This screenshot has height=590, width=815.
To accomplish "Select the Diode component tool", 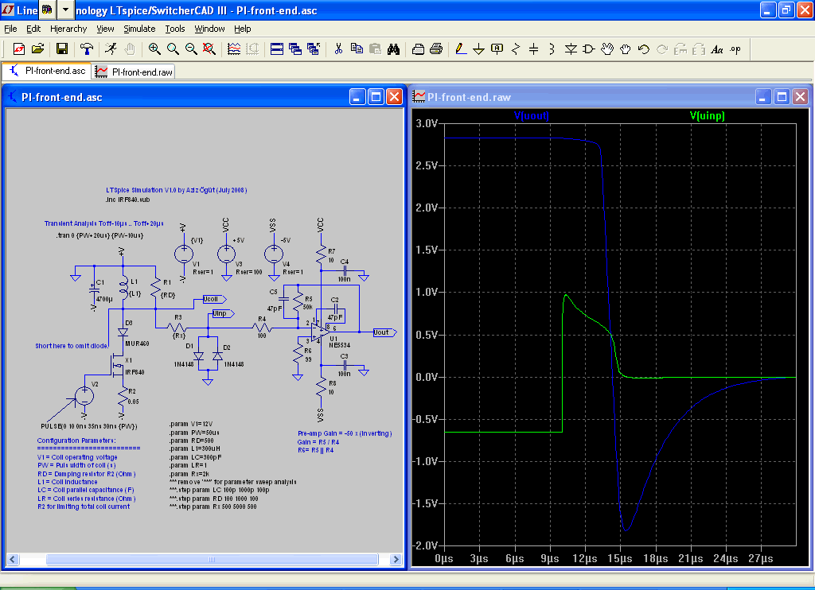I will 571,49.
